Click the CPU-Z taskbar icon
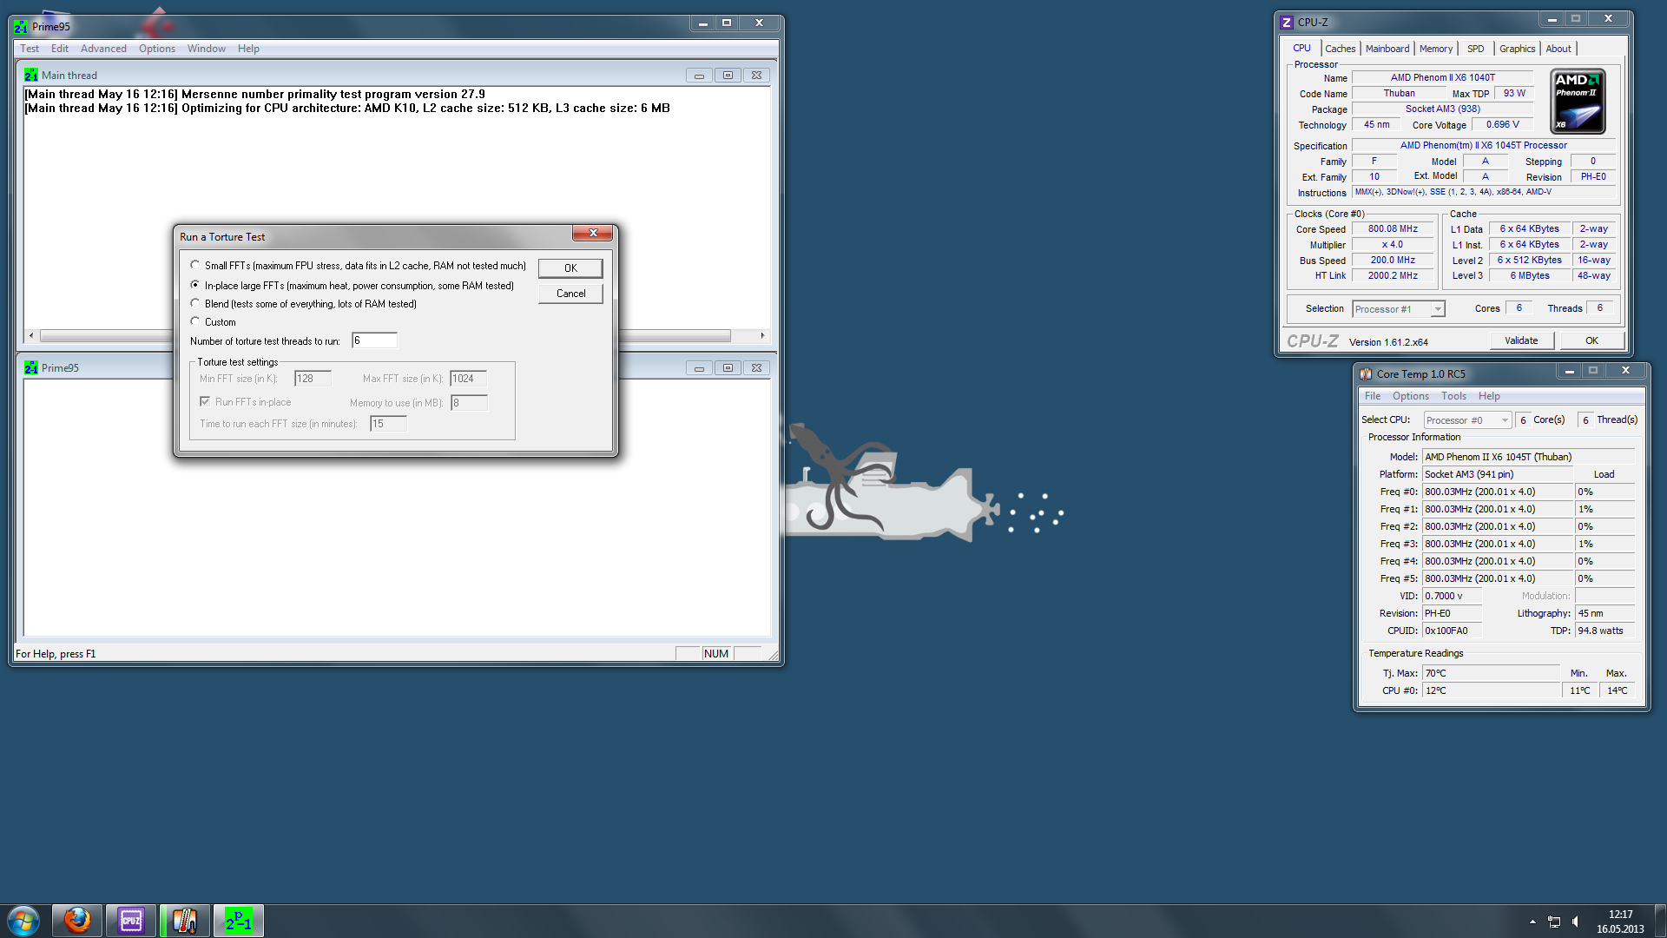Screen dimensions: 1667x938 click(x=131, y=921)
